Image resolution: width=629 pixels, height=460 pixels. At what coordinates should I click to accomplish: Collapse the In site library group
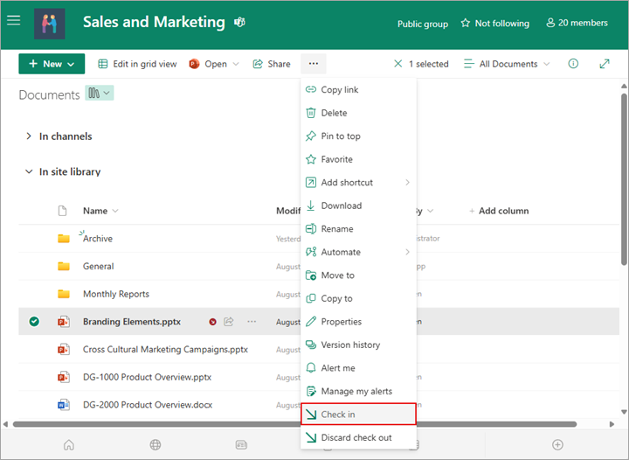click(x=30, y=172)
